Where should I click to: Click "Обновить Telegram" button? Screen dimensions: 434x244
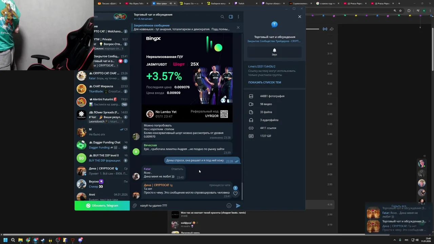point(102,206)
